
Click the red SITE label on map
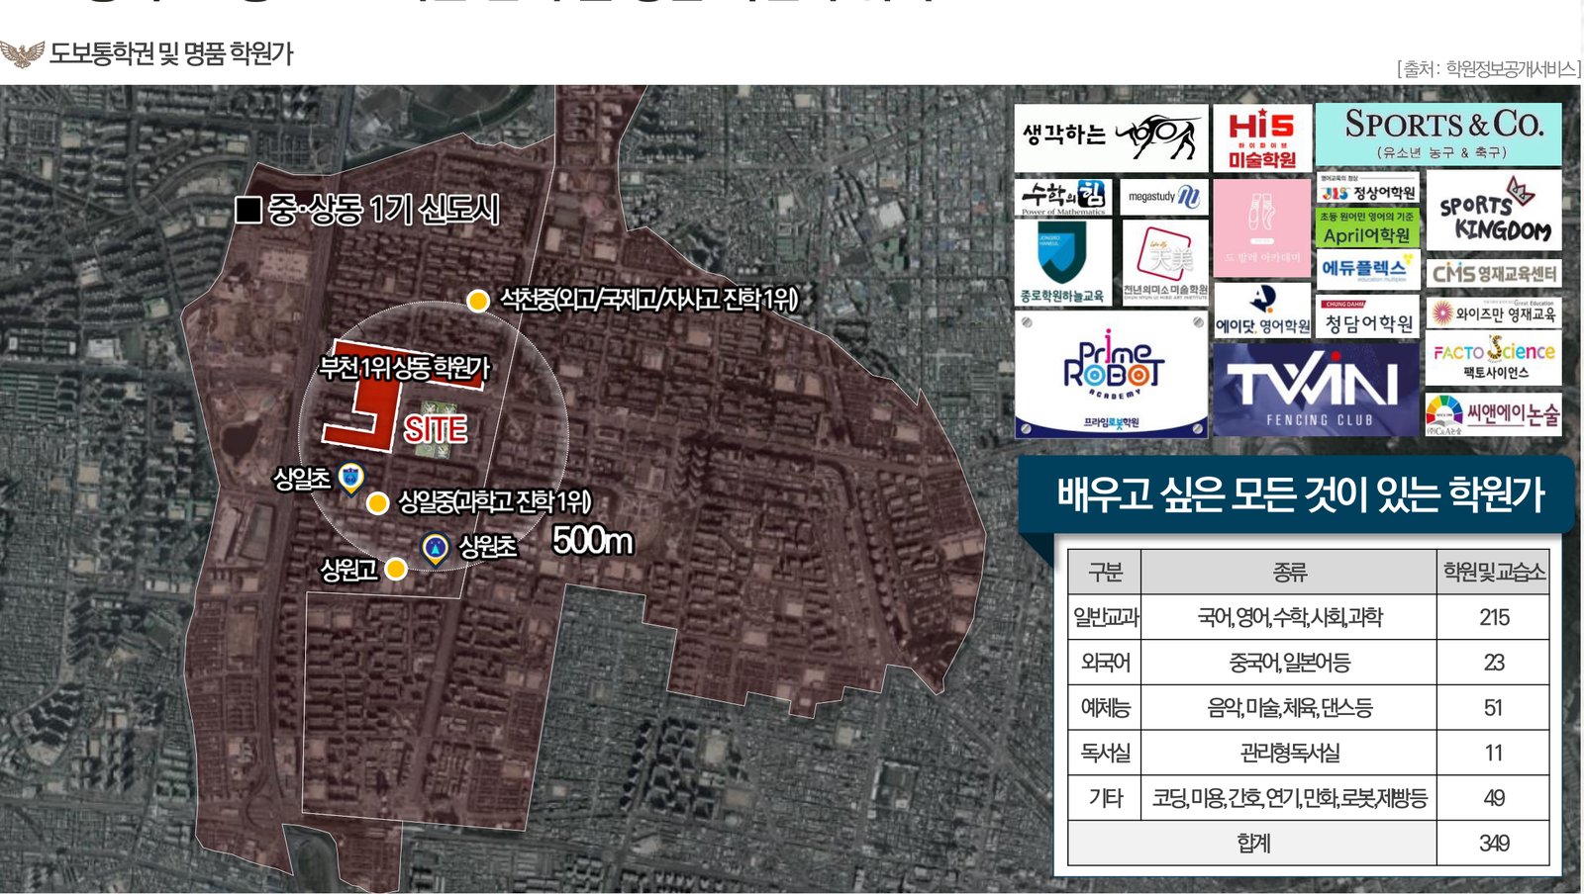tap(436, 429)
